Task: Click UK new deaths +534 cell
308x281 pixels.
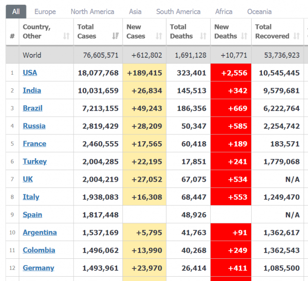Action: (x=231, y=179)
